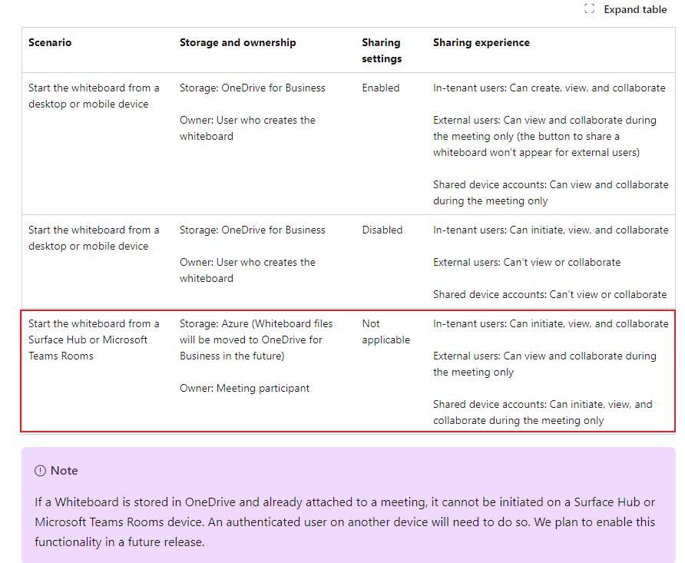Select the Storage and ownership column header
Screen dimensions: 685x563
point(237,42)
